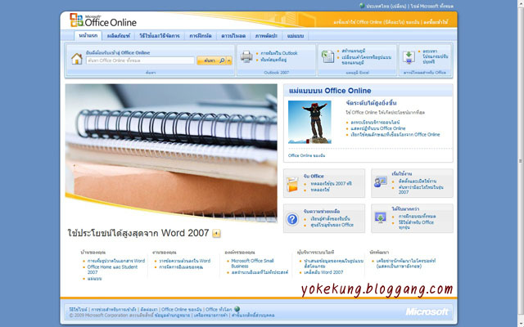Open the แม่แบบ (Templates) tab
This screenshot has height=327, width=524.
[296, 36]
